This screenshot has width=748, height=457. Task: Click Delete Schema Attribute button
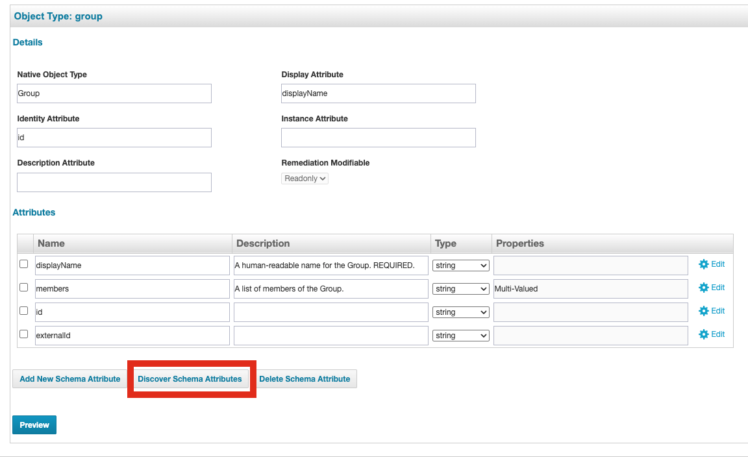click(305, 378)
